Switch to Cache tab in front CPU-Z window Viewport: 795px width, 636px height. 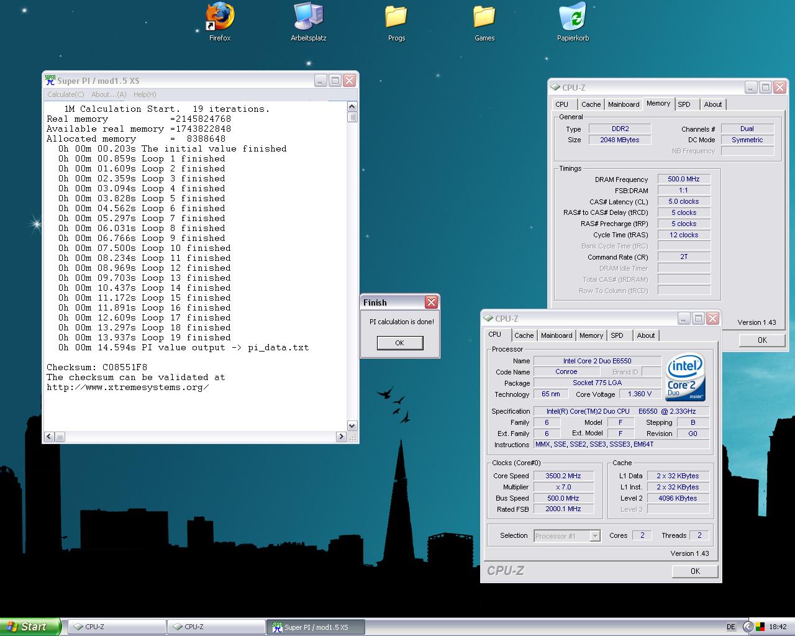pos(524,335)
